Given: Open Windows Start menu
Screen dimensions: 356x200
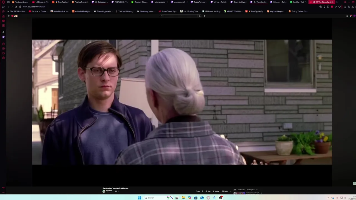Looking at the screenshot, I should (x=140, y=198).
